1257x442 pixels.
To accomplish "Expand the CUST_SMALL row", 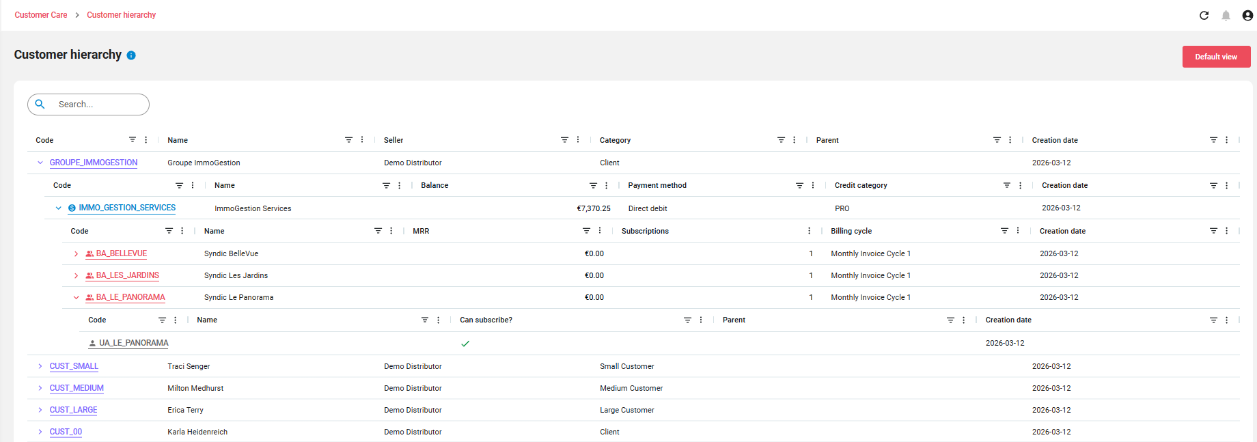I will tap(40, 366).
